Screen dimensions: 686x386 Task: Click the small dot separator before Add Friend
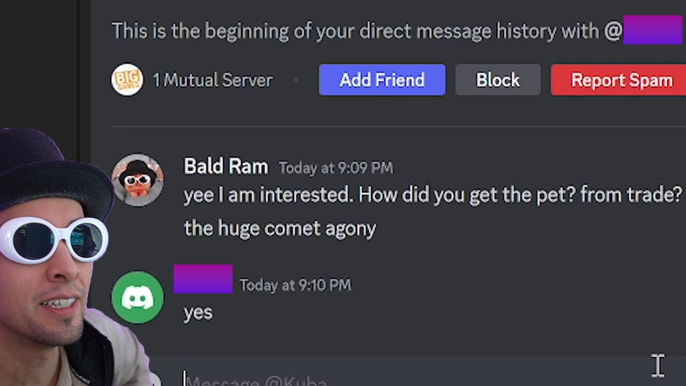296,80
